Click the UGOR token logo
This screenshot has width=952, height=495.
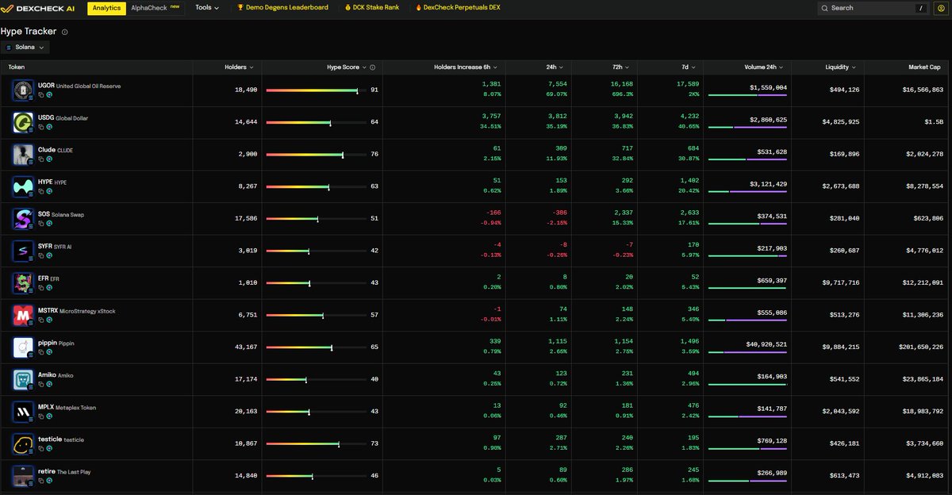(22, 90)
